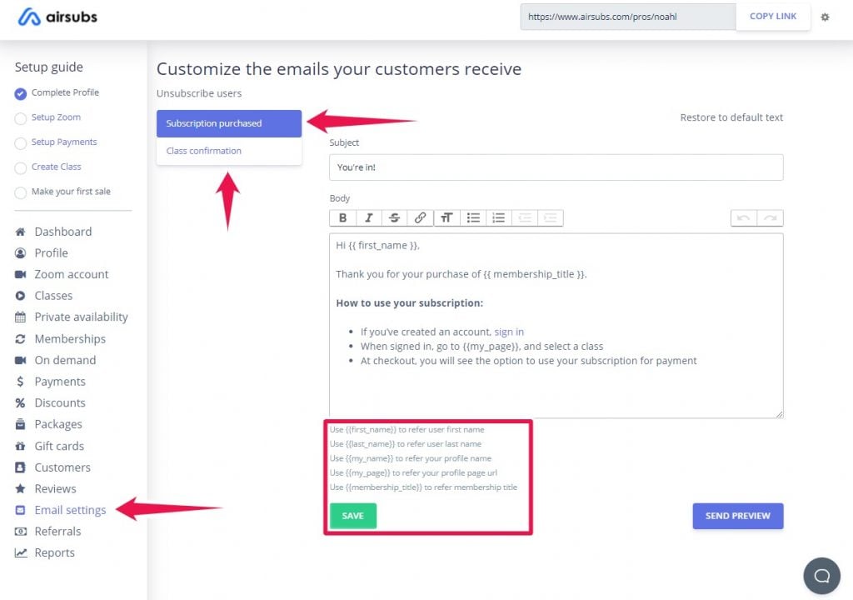This screenshot has width=853, height=600.
Task: Click the green SAVE button
Action: coord(352,516)
